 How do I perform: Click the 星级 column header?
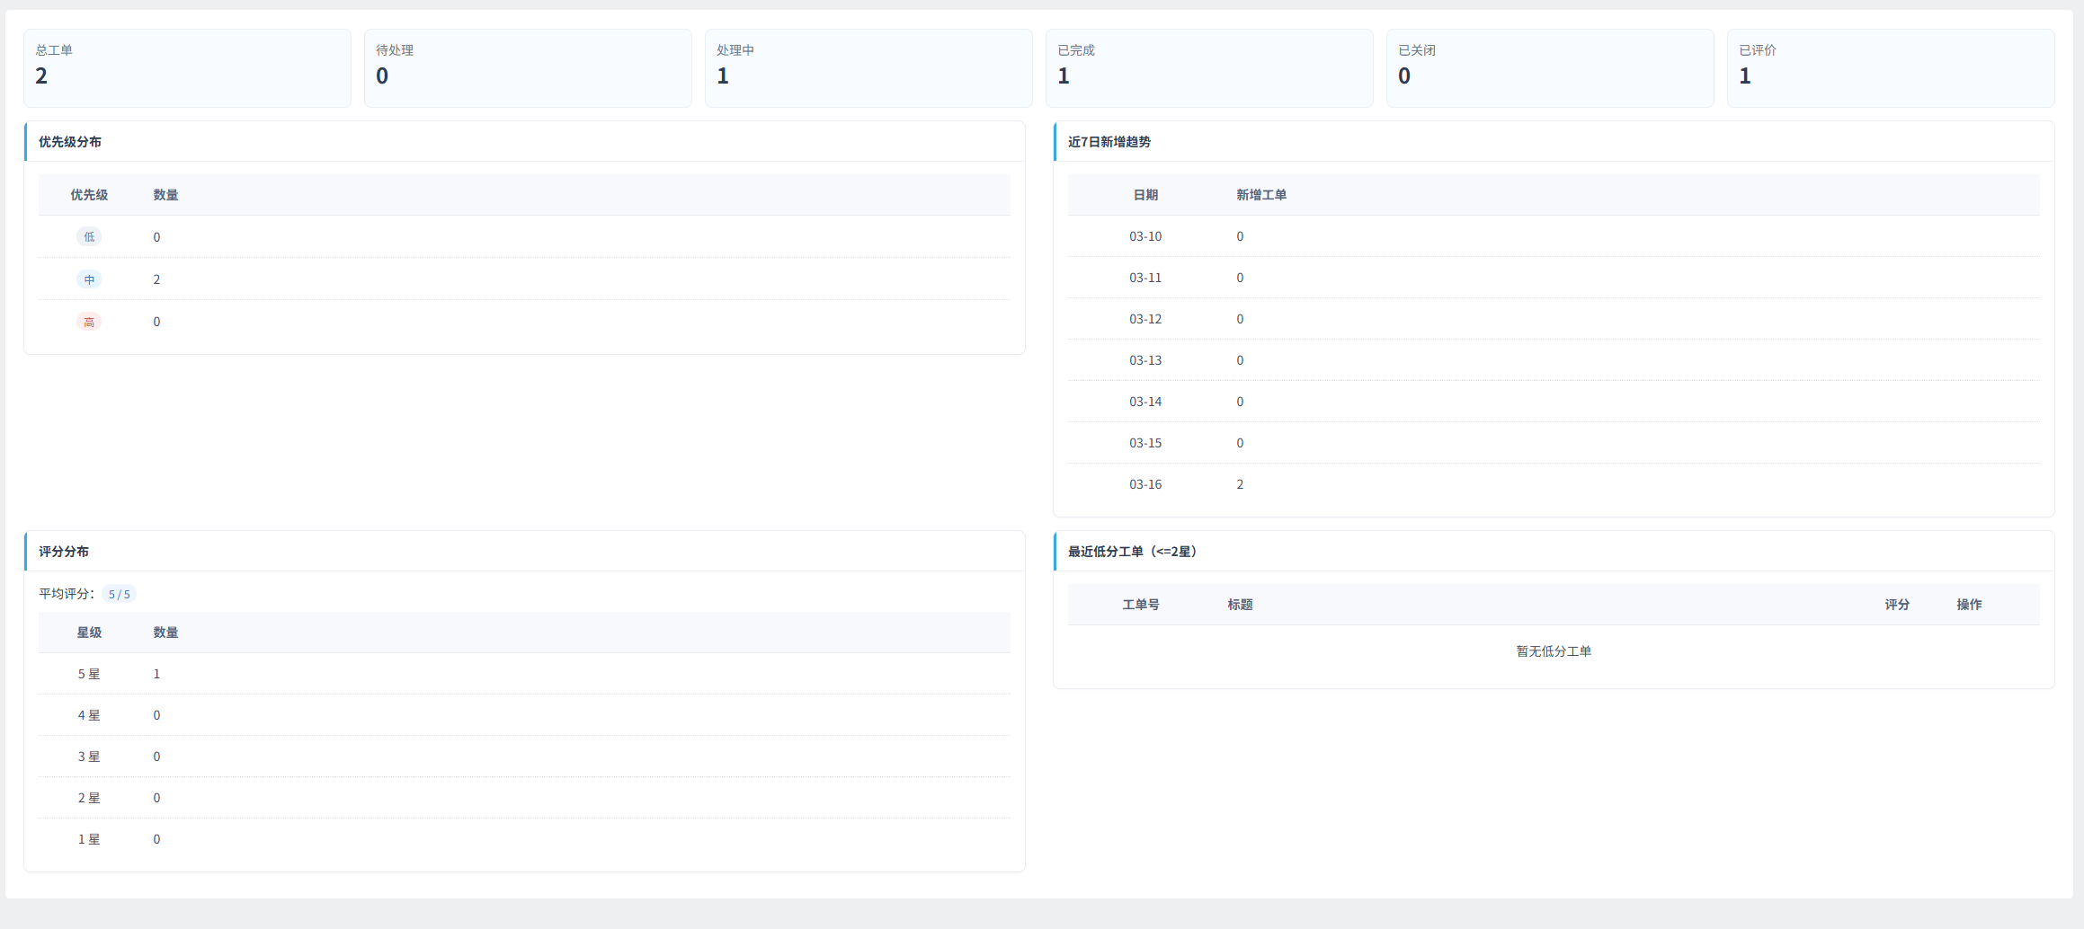click(x=89, y=633)
